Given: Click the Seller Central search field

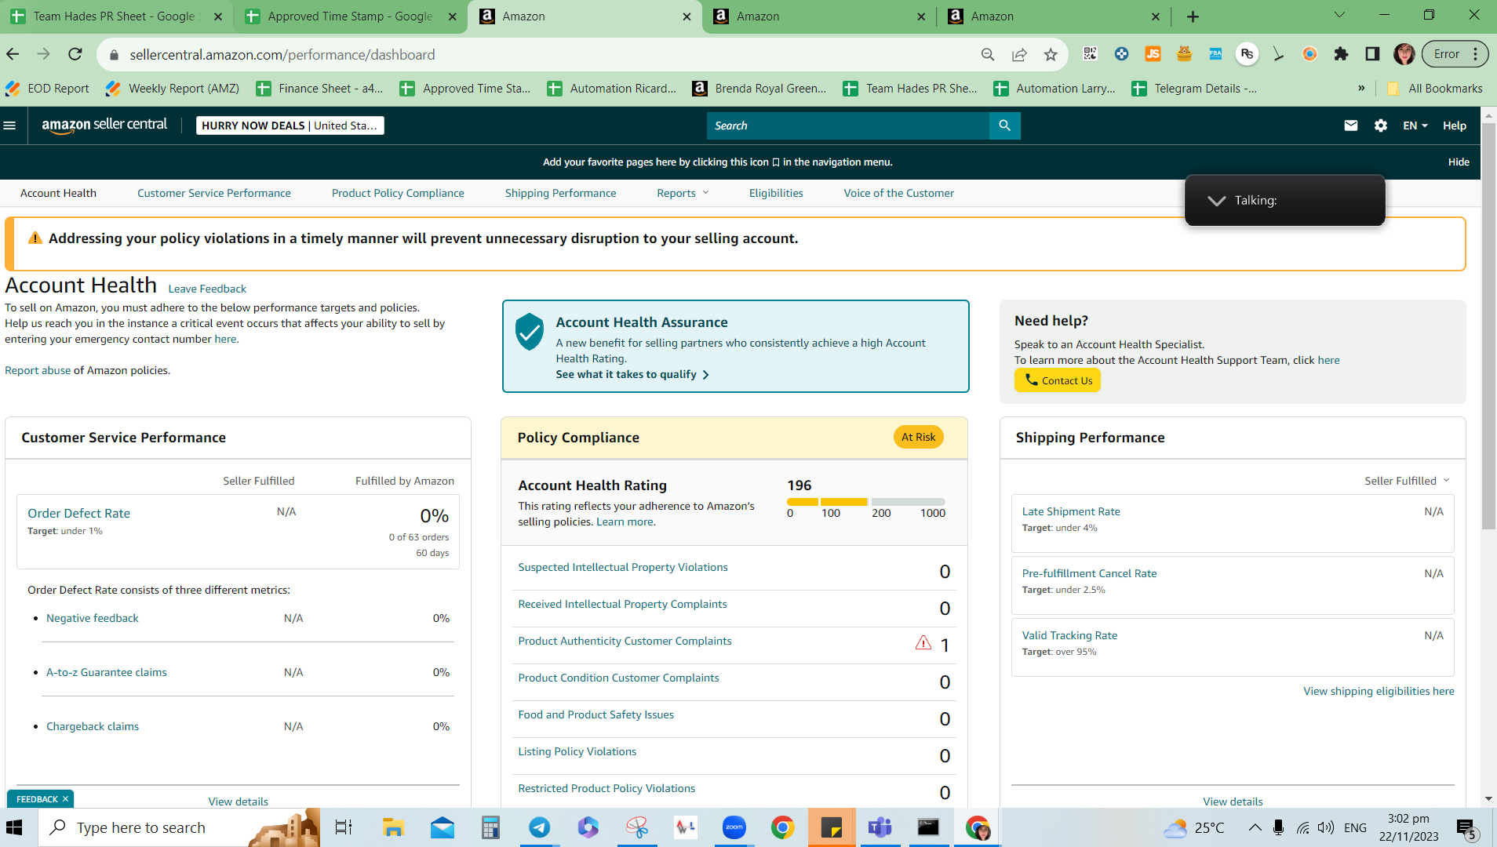Looking at the screenshot, I should (x=848, y=125).
